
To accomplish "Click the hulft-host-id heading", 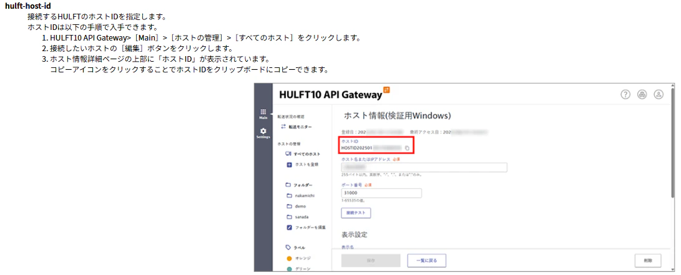I will click(28, 7).
